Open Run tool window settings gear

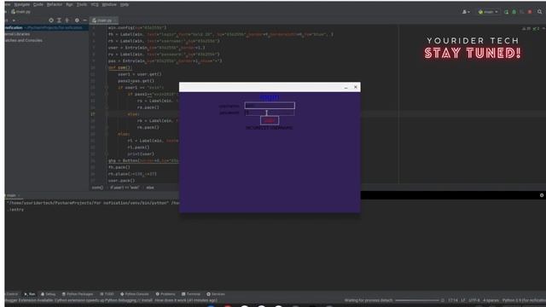[542, 195]
